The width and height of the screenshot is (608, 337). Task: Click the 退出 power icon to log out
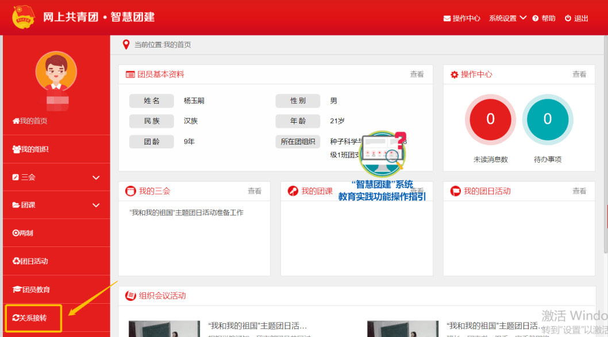pyautogui.click(x=567, y=18)
